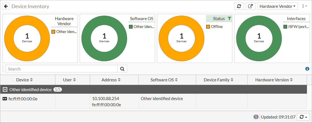Sort by the Address column header

111,80
